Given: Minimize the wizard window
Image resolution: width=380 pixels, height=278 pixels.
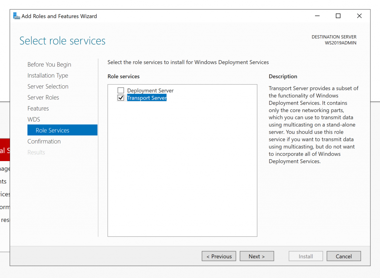Looking at the screenshot, I should pyautogui.click(x=317, y=16).
